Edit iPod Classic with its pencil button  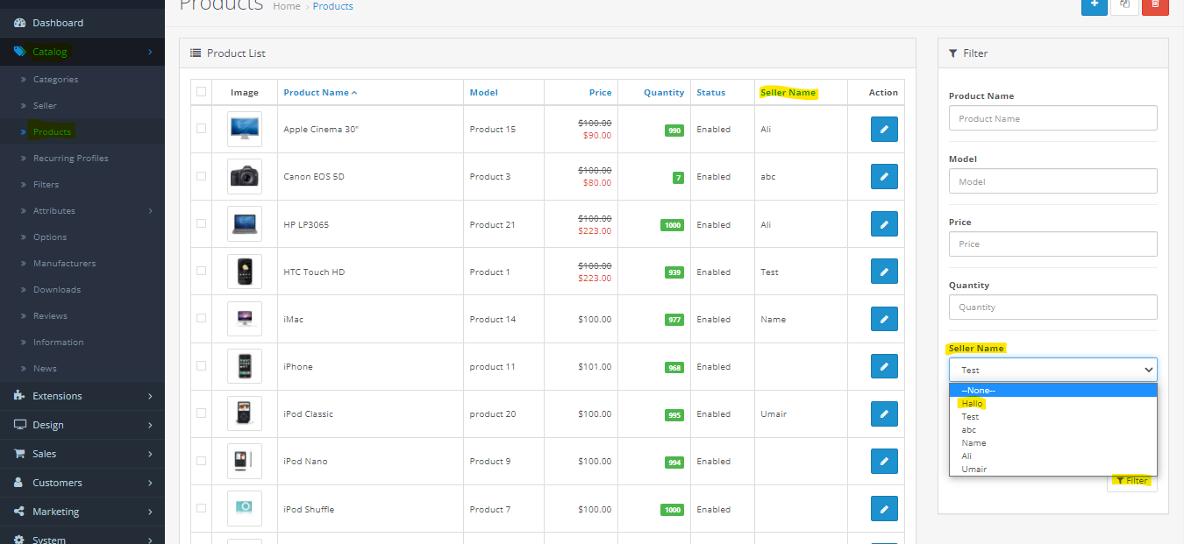coord(884,413)
